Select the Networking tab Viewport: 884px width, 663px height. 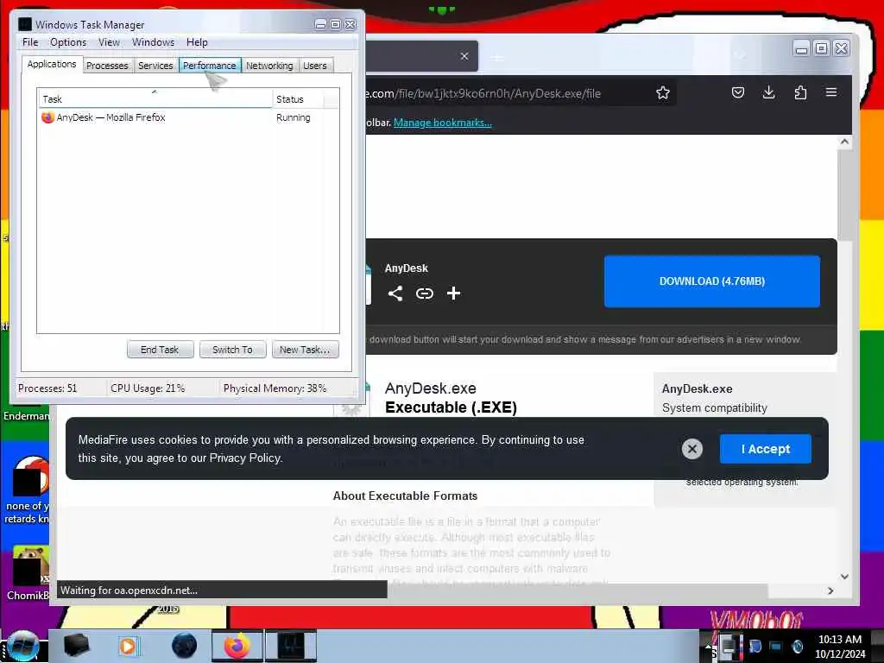269,66
